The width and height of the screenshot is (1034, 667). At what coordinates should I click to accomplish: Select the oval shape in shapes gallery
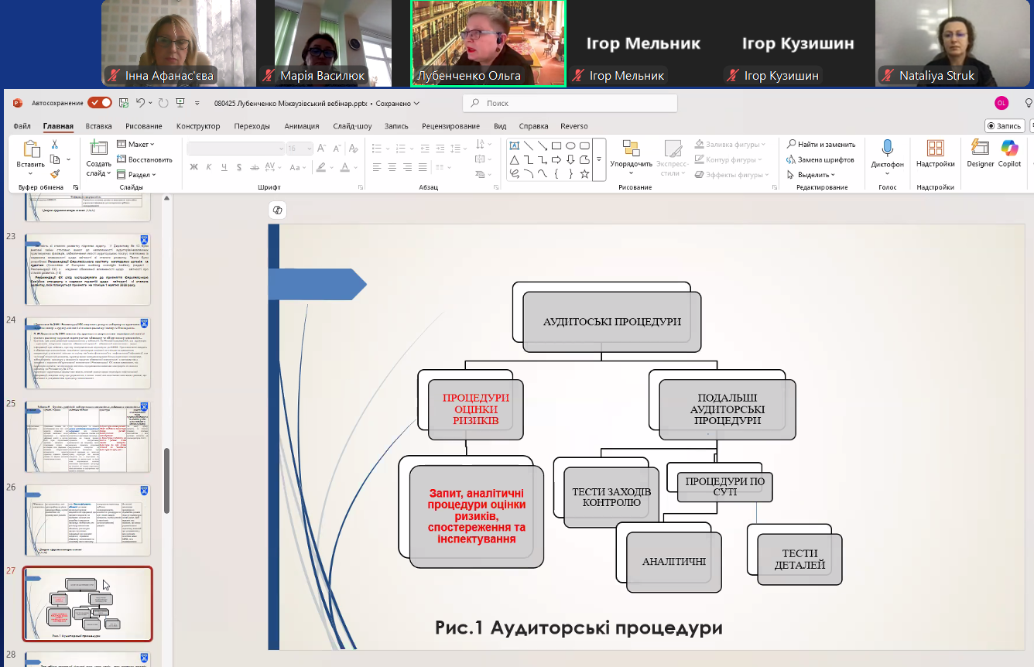[x=570, y=145]
